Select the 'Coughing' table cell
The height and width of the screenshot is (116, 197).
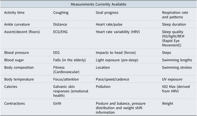(x=60, y=12)
